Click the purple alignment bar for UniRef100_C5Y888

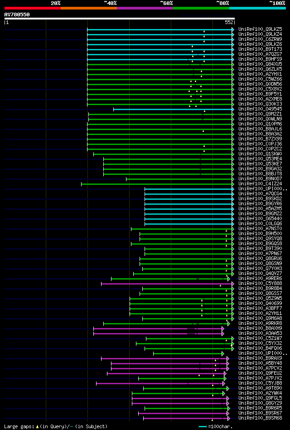click(x=167, y=284)
